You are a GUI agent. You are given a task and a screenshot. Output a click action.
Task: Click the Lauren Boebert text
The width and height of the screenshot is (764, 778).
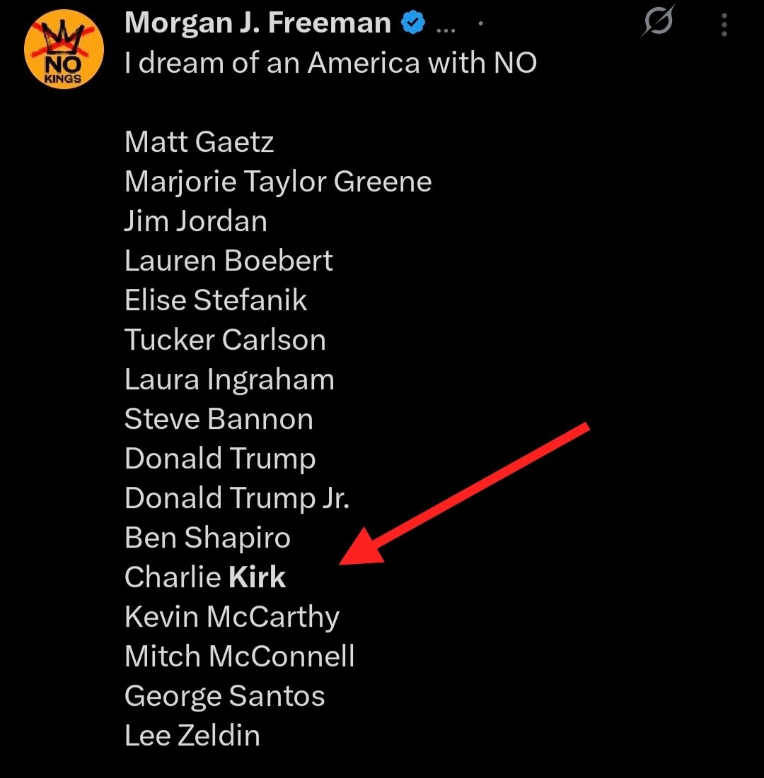pyautogui.click(x=228, y=261)
